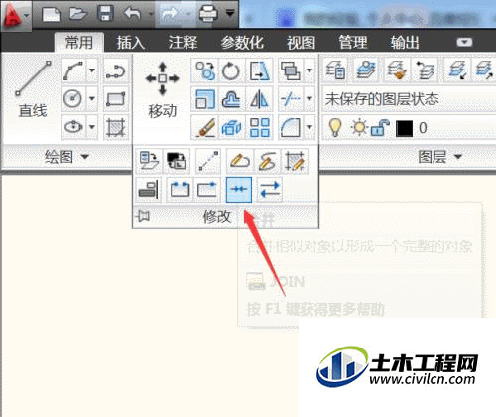Select the Hatch tool

pyautogui.click(x=115, y=127)
